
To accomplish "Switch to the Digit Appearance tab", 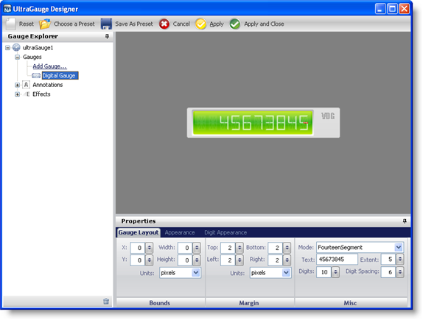I will 226,232.
